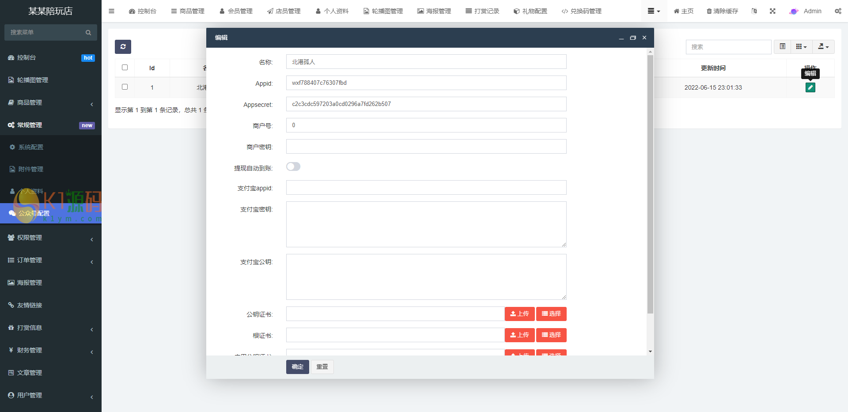The image size is (848, 412).
Task: Go to 主页 via the home icon
Action: (x=683, y=11)
